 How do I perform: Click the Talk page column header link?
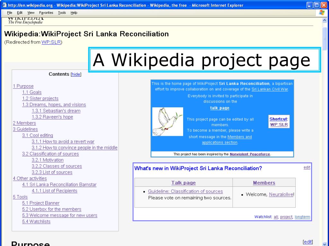(x=183, y=183)
